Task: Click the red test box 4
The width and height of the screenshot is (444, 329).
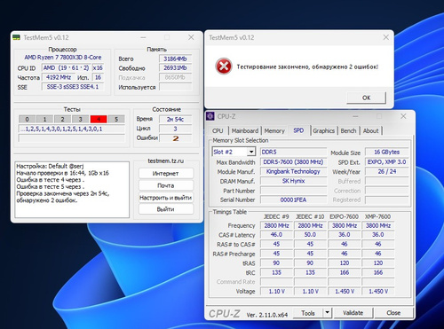Action: [x=99, y=119]
